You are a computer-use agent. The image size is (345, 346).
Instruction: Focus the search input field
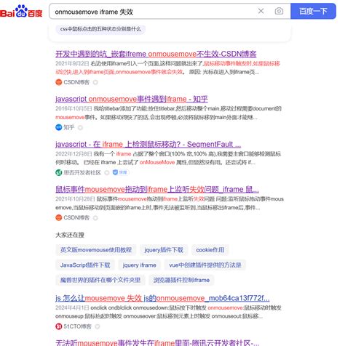pyautogui.click(x=153, y=12)
